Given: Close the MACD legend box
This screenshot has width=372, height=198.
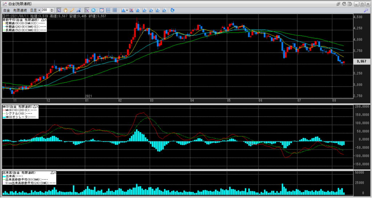Looking at the screenshot, I should coord(37,107).
